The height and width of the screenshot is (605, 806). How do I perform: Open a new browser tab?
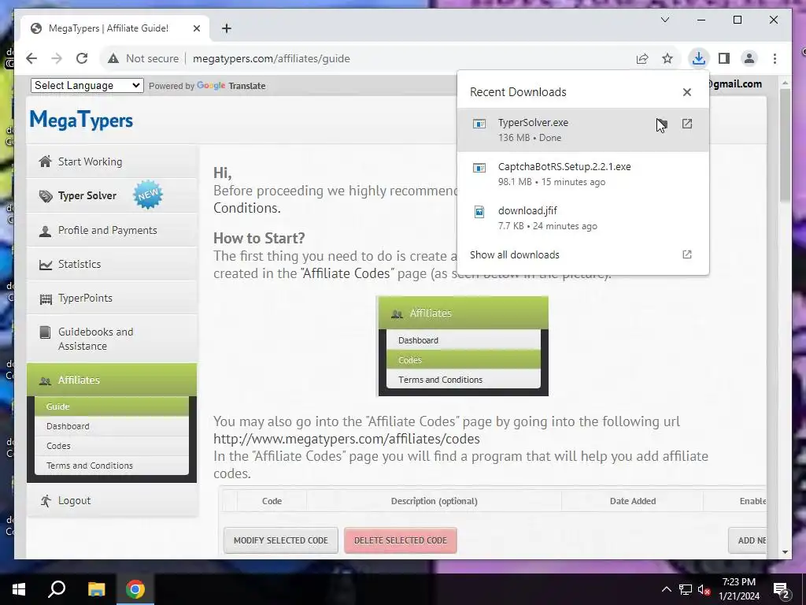[227, 28]
